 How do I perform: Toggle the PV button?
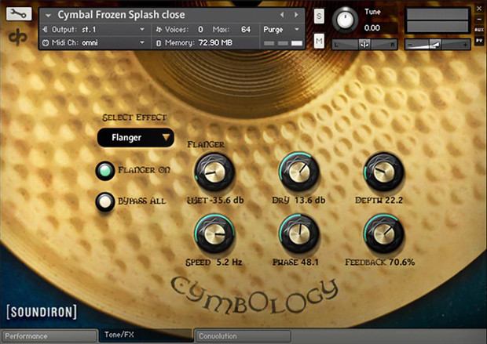tap(479, 41)
